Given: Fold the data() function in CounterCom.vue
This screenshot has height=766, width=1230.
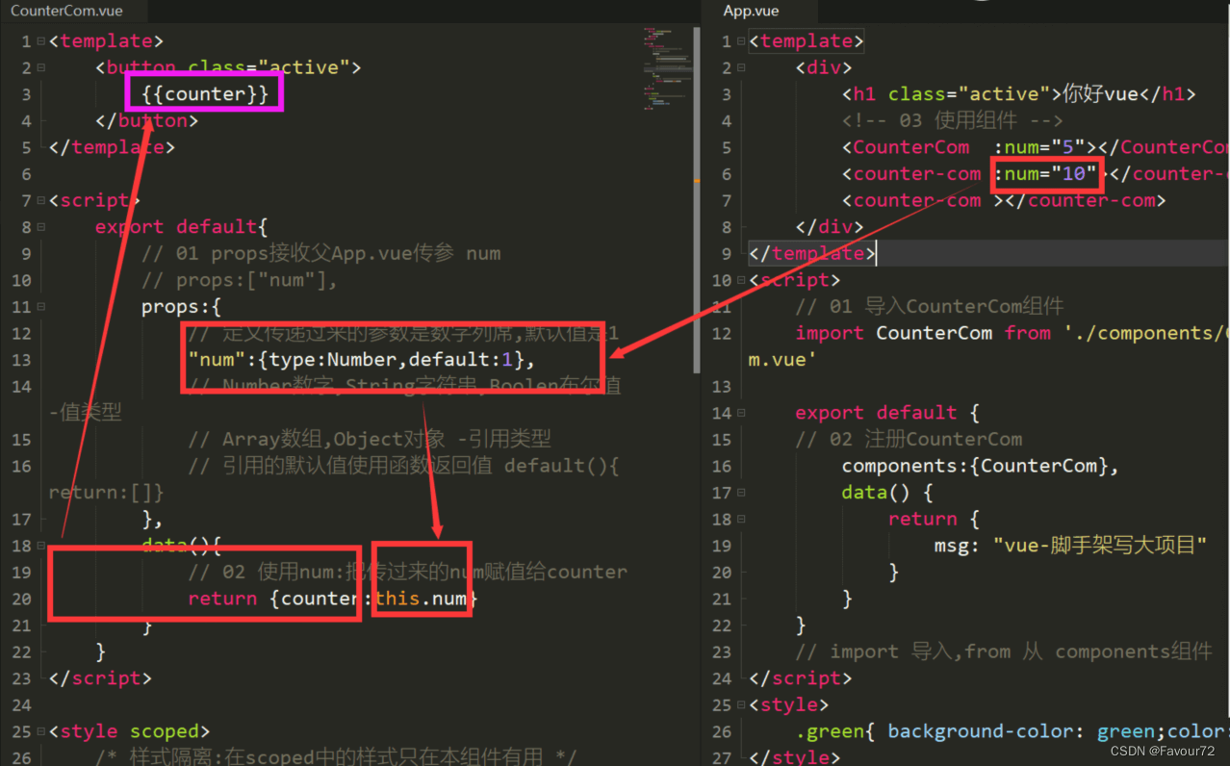Looking at the screenshot, I should 40,546.
